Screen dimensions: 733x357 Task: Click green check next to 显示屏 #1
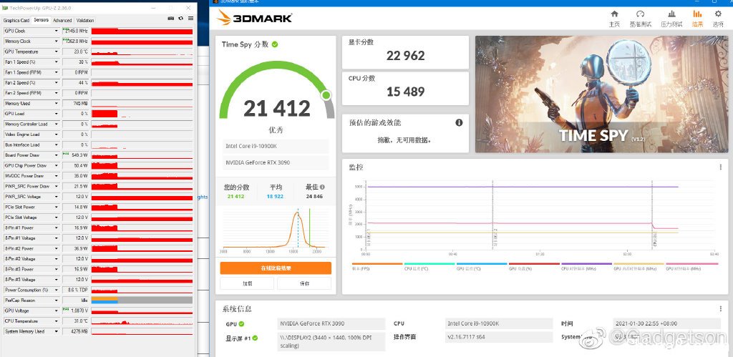click(256, 338)
